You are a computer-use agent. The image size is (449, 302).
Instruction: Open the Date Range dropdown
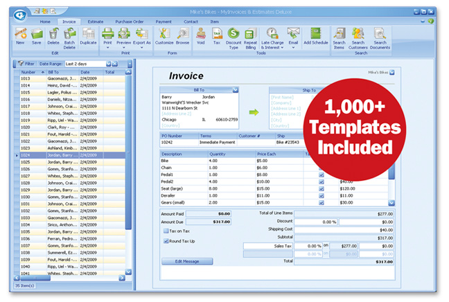(115, 63)
